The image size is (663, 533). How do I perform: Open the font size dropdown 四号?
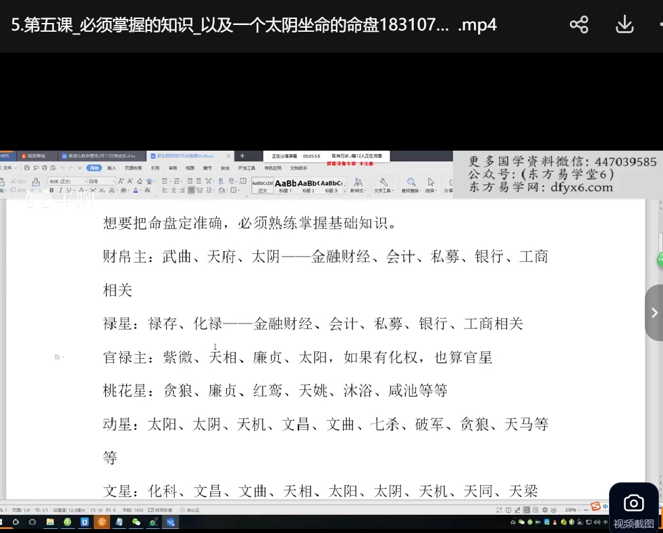(x=102, y=181)
